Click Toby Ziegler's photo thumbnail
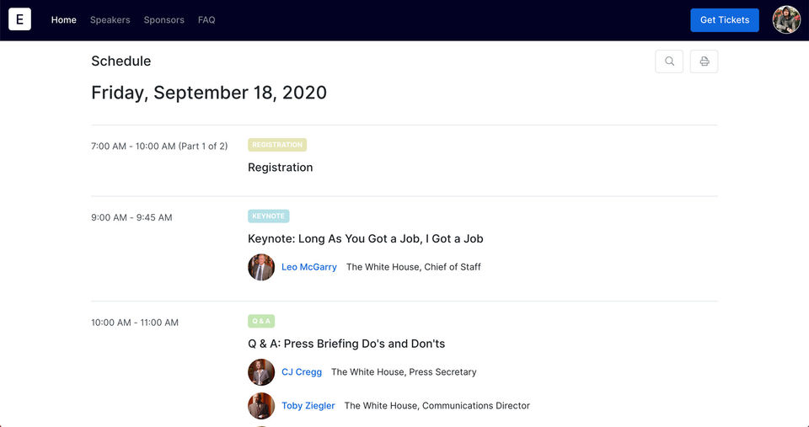The image size is (809, 427). pos(261,406)
